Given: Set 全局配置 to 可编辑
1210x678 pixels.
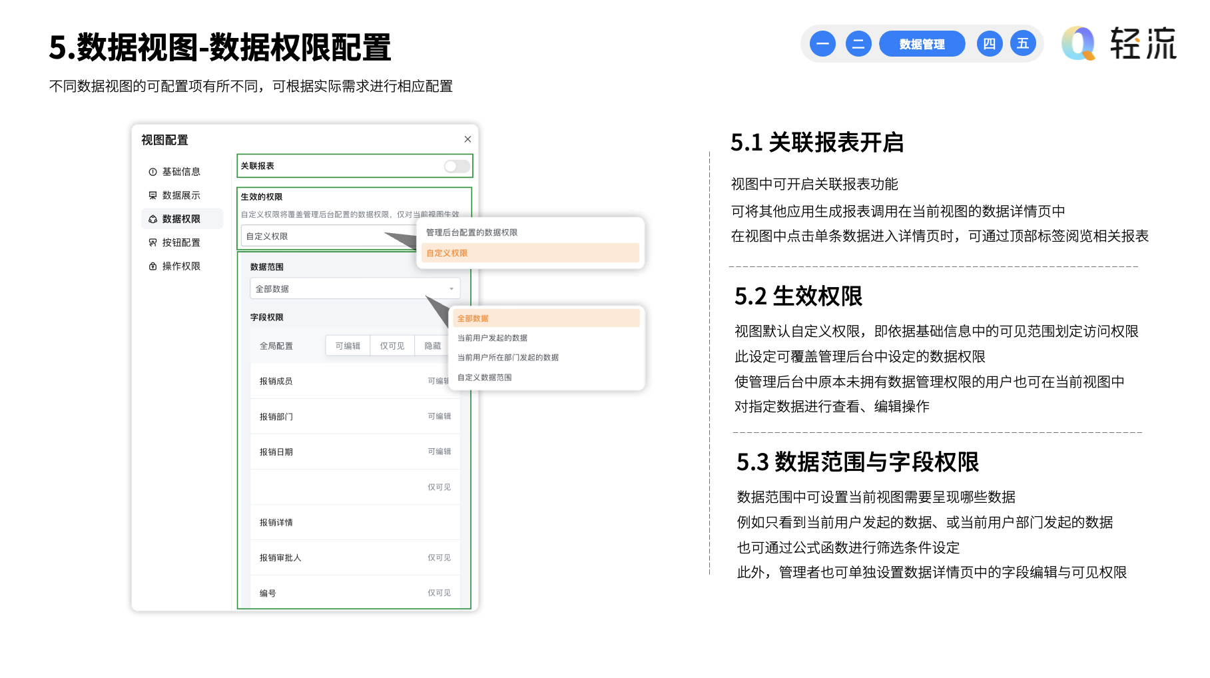Looking at the screenshot, I should coord(348,346).
